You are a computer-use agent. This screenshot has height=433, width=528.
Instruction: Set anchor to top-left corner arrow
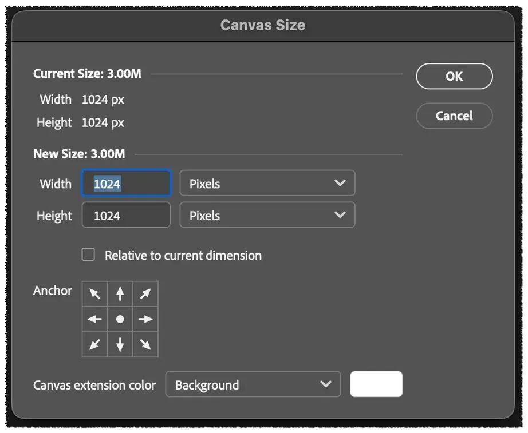pos(95,293)
